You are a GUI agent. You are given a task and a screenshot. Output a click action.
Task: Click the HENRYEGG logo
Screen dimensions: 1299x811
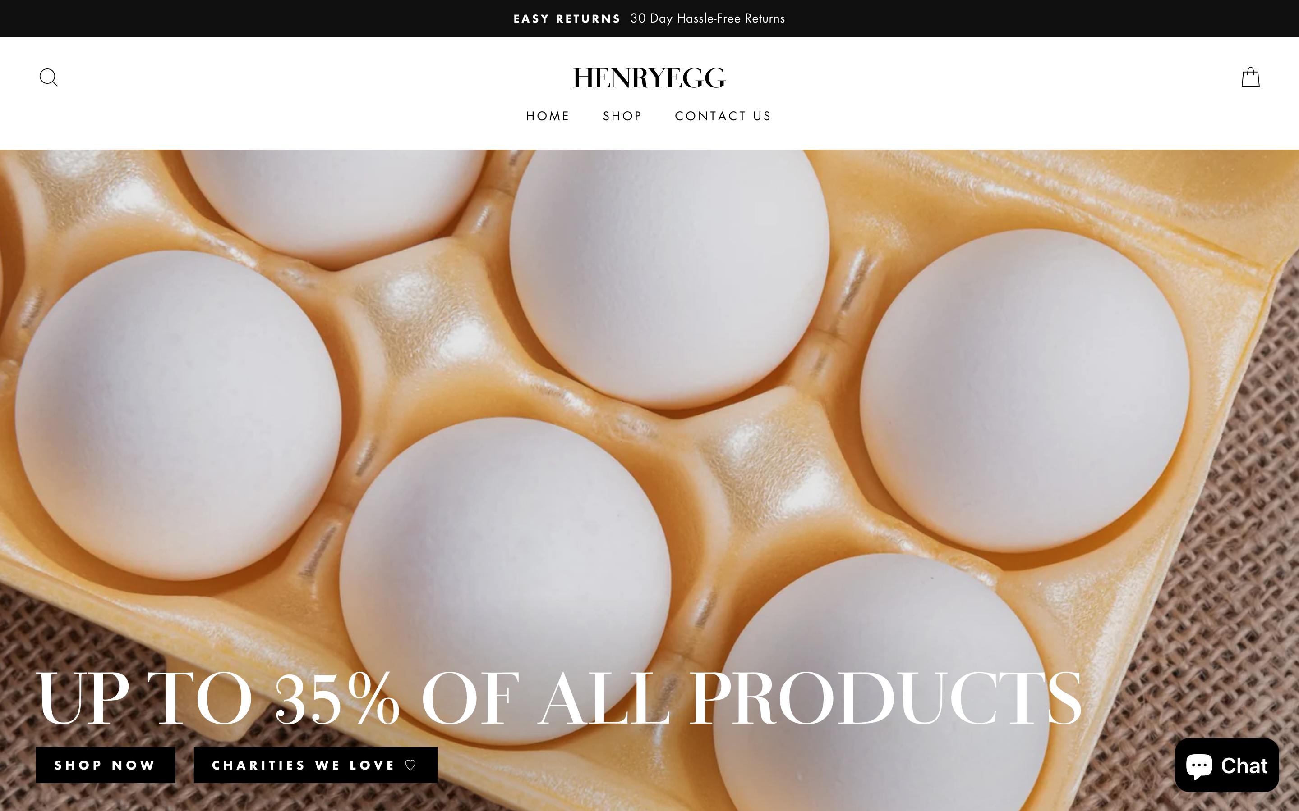(649, 78)
